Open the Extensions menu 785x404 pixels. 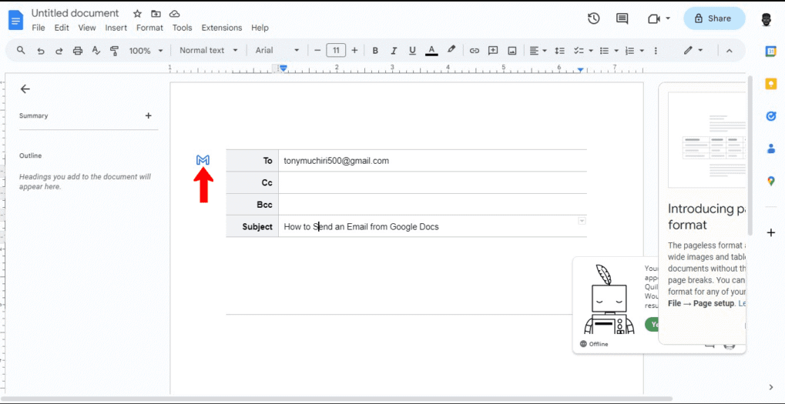point(222,28)
